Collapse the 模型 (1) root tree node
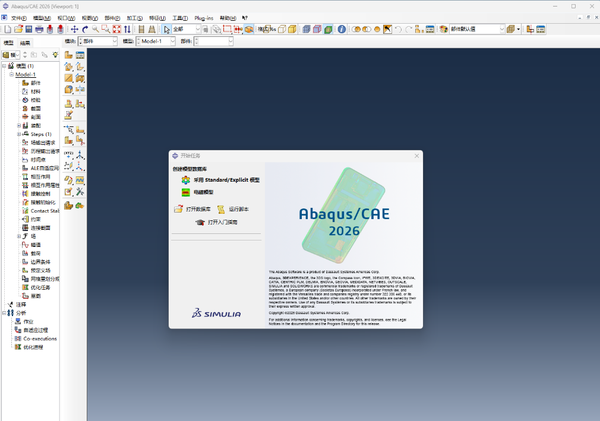The image size is (600, 421). point(4,66)
